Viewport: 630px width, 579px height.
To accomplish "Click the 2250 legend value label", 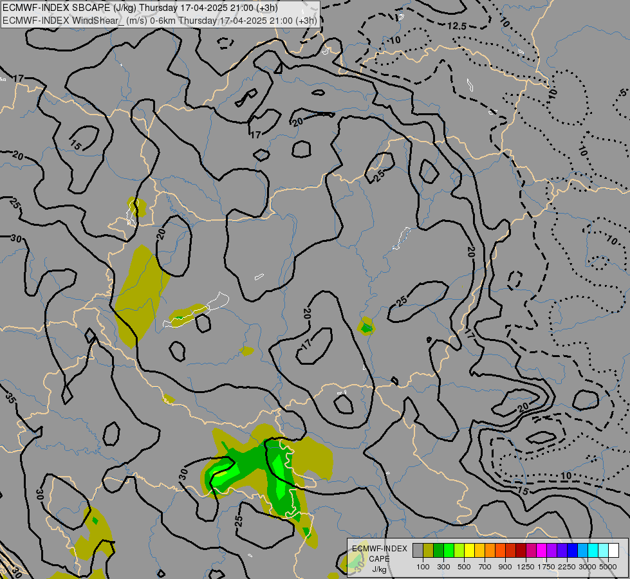I will [567, 567].
